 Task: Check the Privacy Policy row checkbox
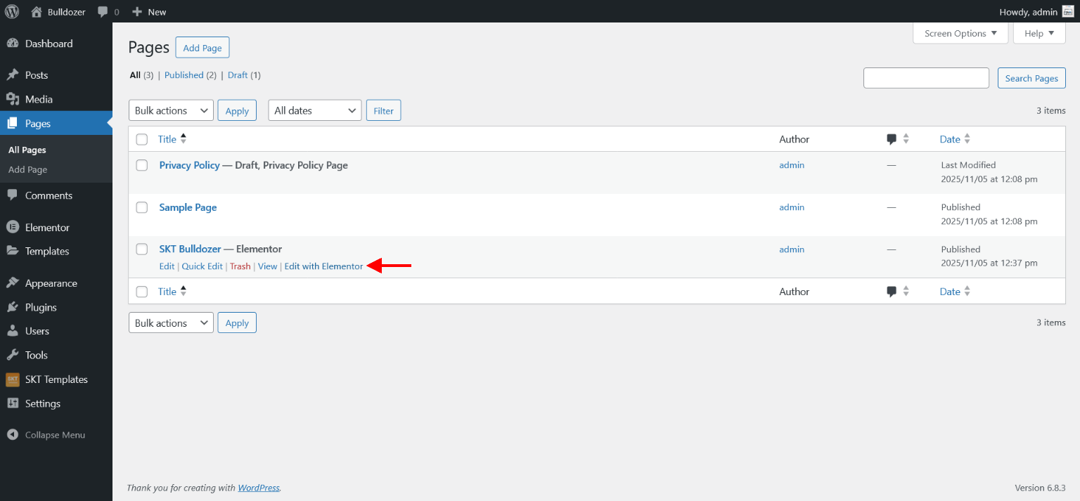[x=142, y=165]
